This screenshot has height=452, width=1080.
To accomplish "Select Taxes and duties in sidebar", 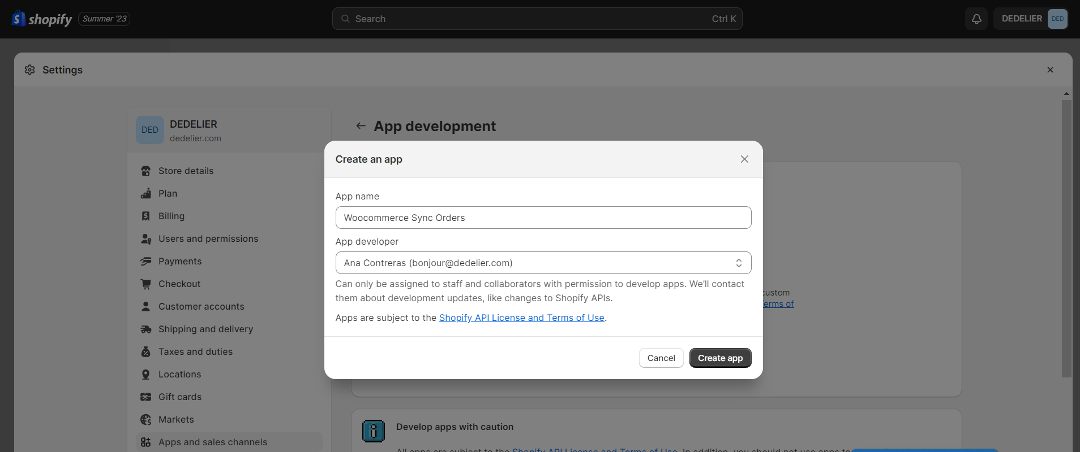I will click(229, 351).
